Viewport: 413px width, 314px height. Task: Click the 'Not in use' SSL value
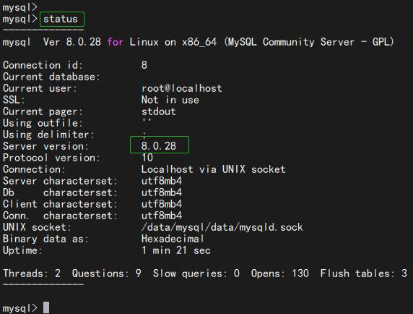[x=170, y=100]
